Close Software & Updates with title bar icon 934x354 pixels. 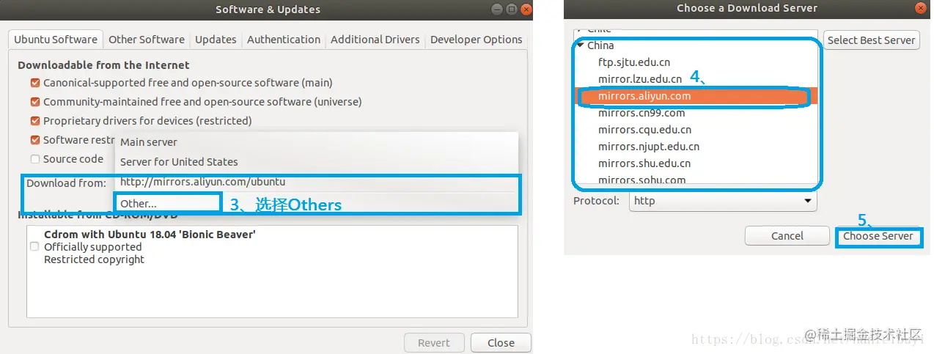point(525,10)
